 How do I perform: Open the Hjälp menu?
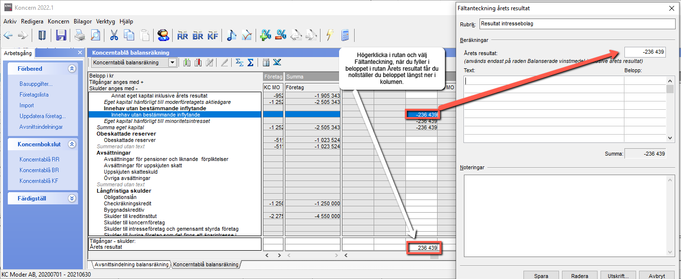pos(126,21)
